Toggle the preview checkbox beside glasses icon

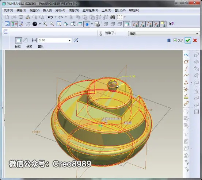click(x=175, y=40)
